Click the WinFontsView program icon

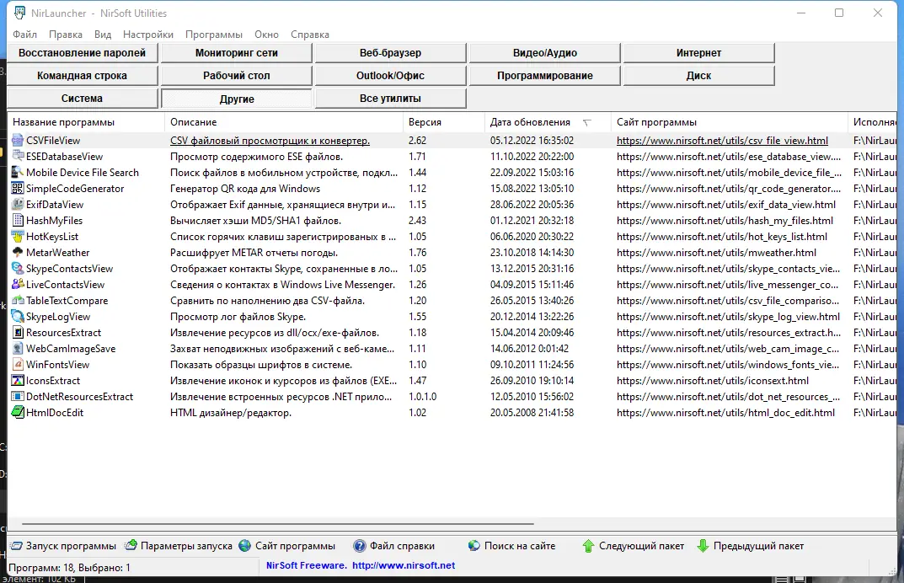[18, 365]
